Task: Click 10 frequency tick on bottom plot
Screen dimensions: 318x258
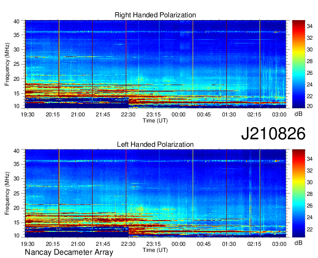Action: coord(17,236)
